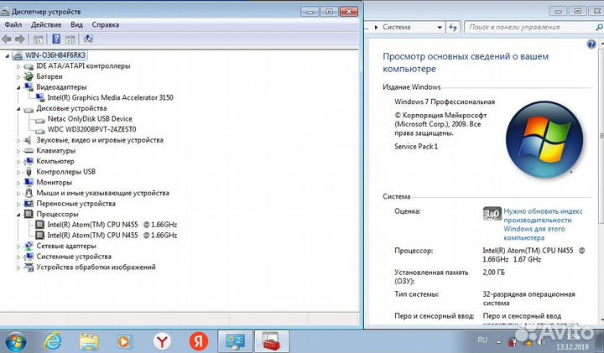Click the Система breadcrumb in address bar
This screenshot has height=353, width=604.
point(397,27)
